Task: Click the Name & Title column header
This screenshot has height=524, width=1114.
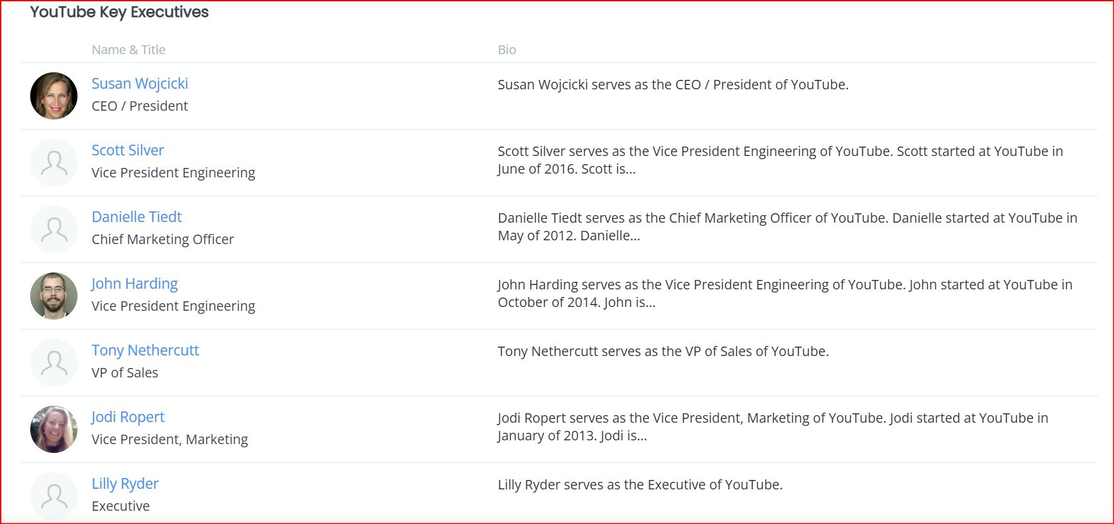Action: tap(128, 50)
